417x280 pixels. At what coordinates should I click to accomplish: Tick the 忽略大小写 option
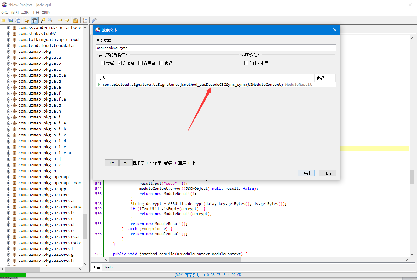pyautogui.click(x=246, y=63)
